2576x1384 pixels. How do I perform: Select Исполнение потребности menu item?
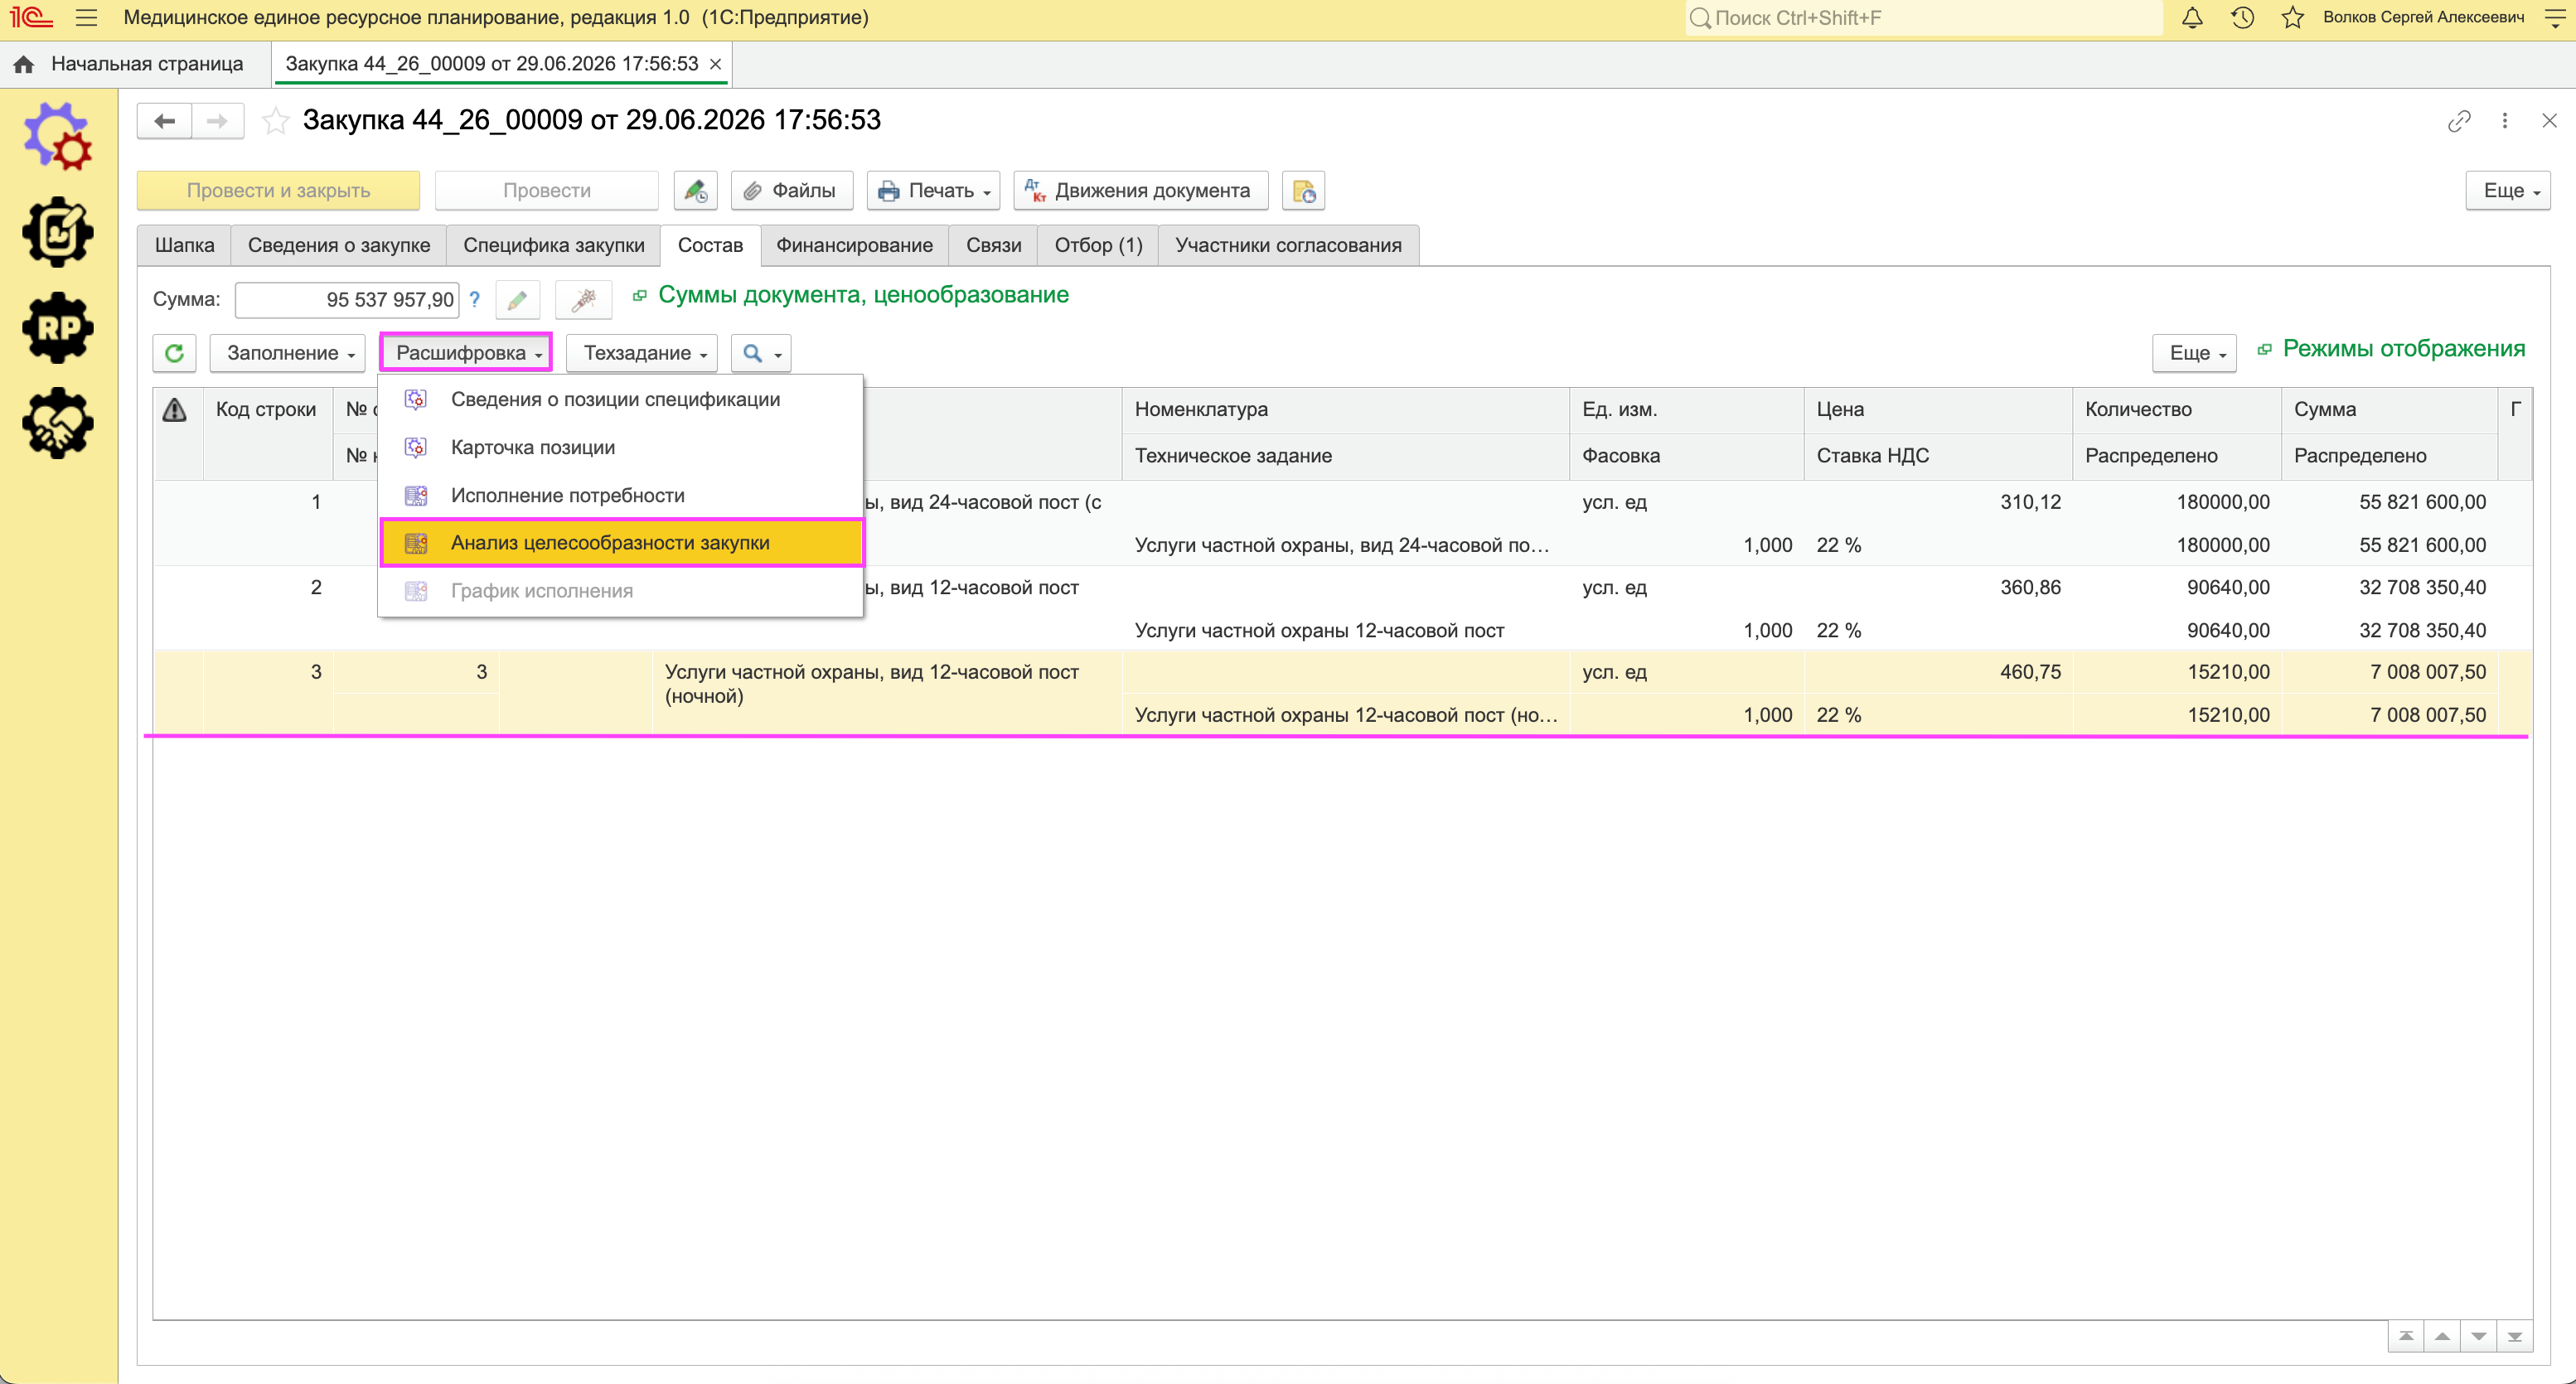click(x=621, y=495)
